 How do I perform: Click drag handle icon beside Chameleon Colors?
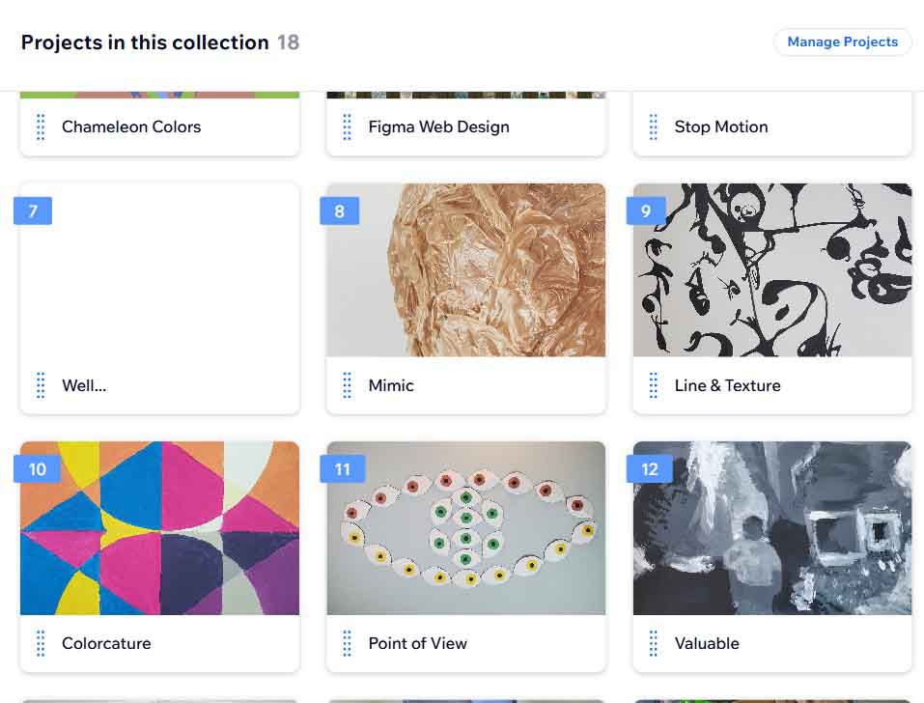click(x=41, y=127)
